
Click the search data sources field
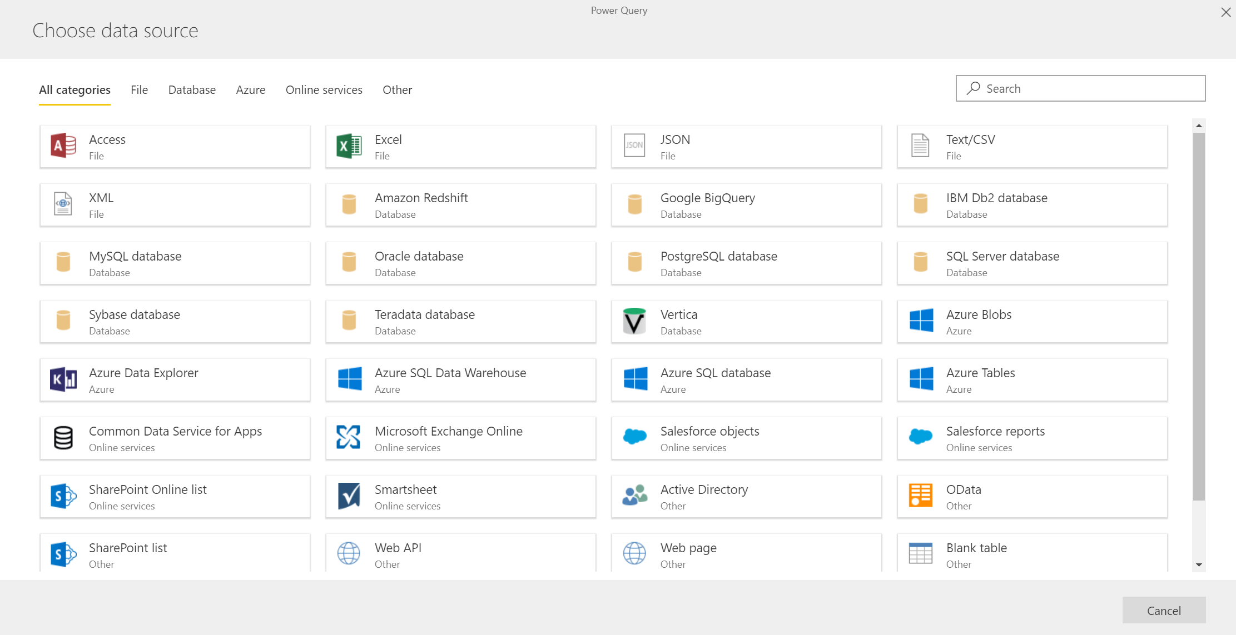(x=1079, y=88)
